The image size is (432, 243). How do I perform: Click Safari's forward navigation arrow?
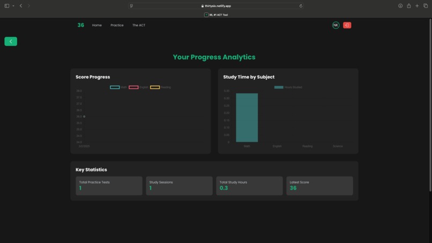pos(28,6)
